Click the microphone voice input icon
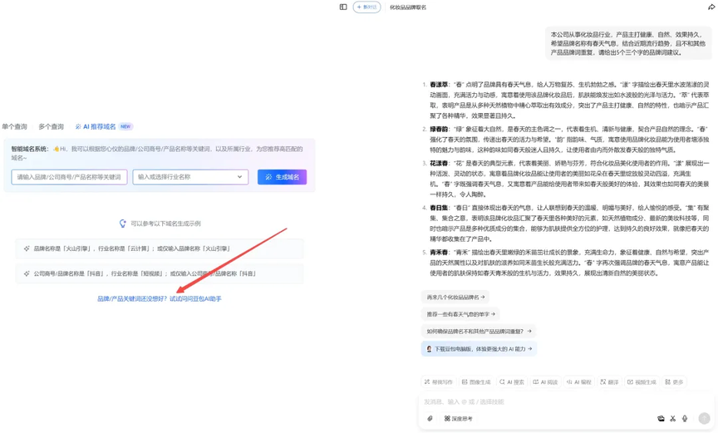 [x=685, y=418]
